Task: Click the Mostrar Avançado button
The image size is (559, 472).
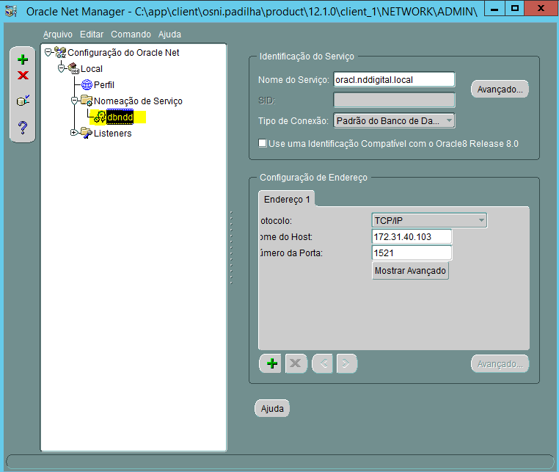Action: click(410, 271)
